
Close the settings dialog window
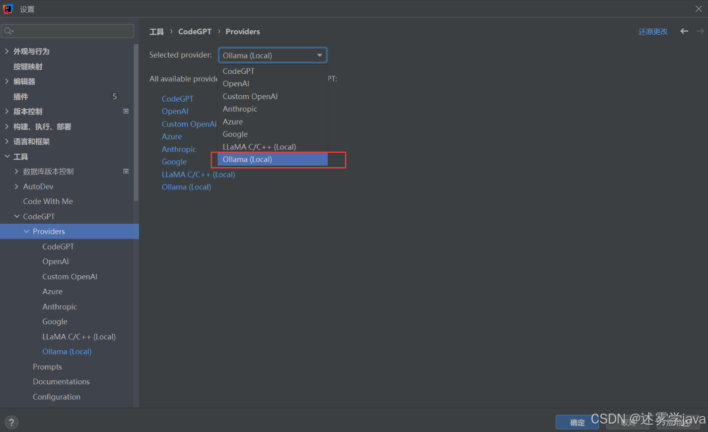click(x=699, y=9)
